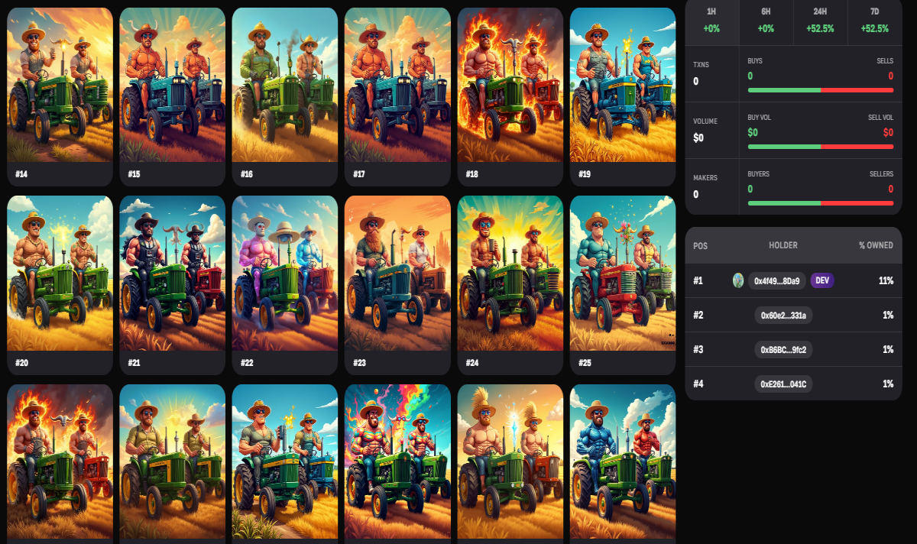Open NFT thumbnail #25
Screen dimensions: 917x544
click(x=623, y=274)
